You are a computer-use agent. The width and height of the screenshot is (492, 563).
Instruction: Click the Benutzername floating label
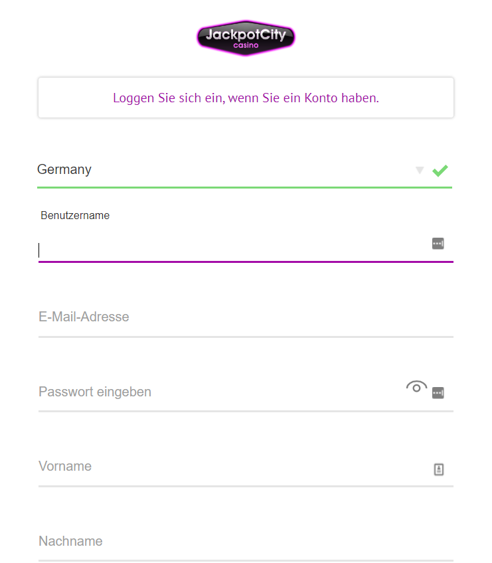(75, 215)
